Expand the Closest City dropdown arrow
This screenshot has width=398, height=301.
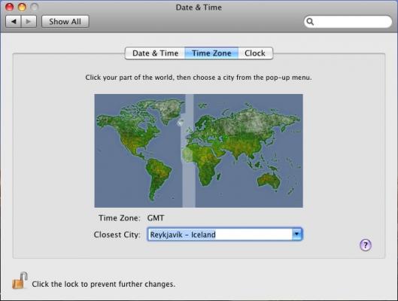coord(296,234)
